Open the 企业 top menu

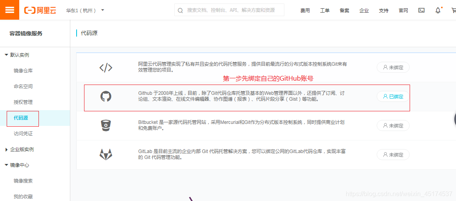pyautogui.click(x=364, y=11)
